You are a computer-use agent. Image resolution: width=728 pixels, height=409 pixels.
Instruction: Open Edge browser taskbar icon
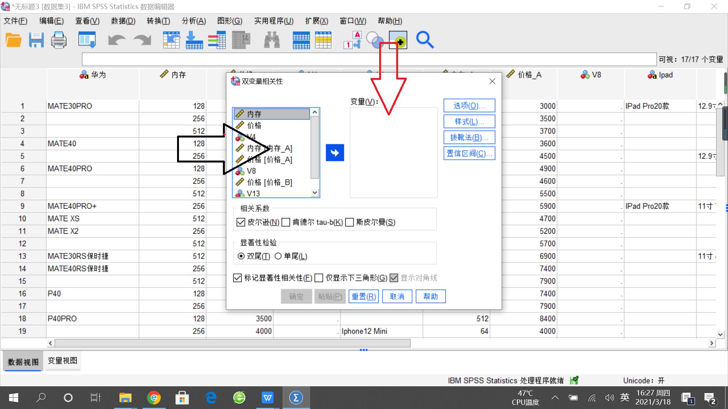211,398
